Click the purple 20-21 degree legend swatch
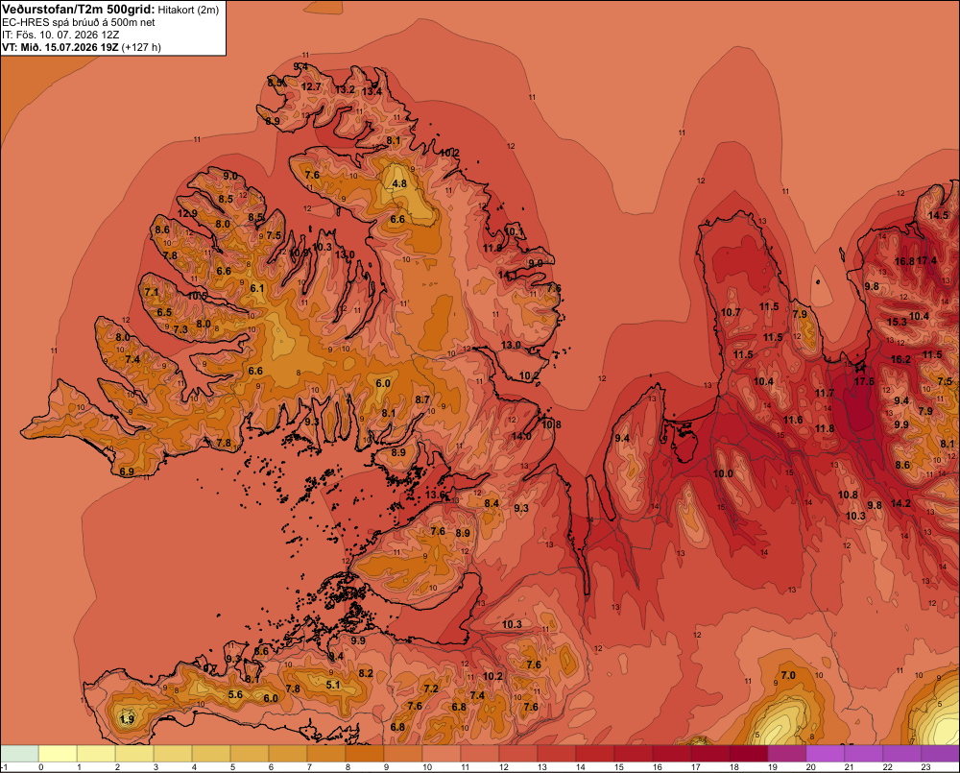 point(826,753)
